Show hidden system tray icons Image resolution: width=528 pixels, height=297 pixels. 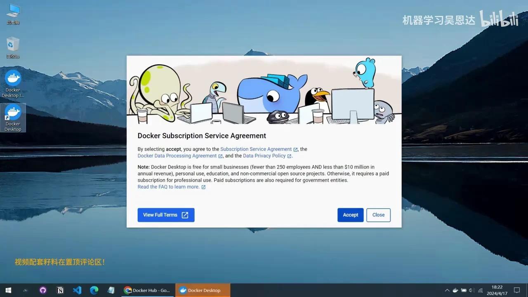coord(447,290)
